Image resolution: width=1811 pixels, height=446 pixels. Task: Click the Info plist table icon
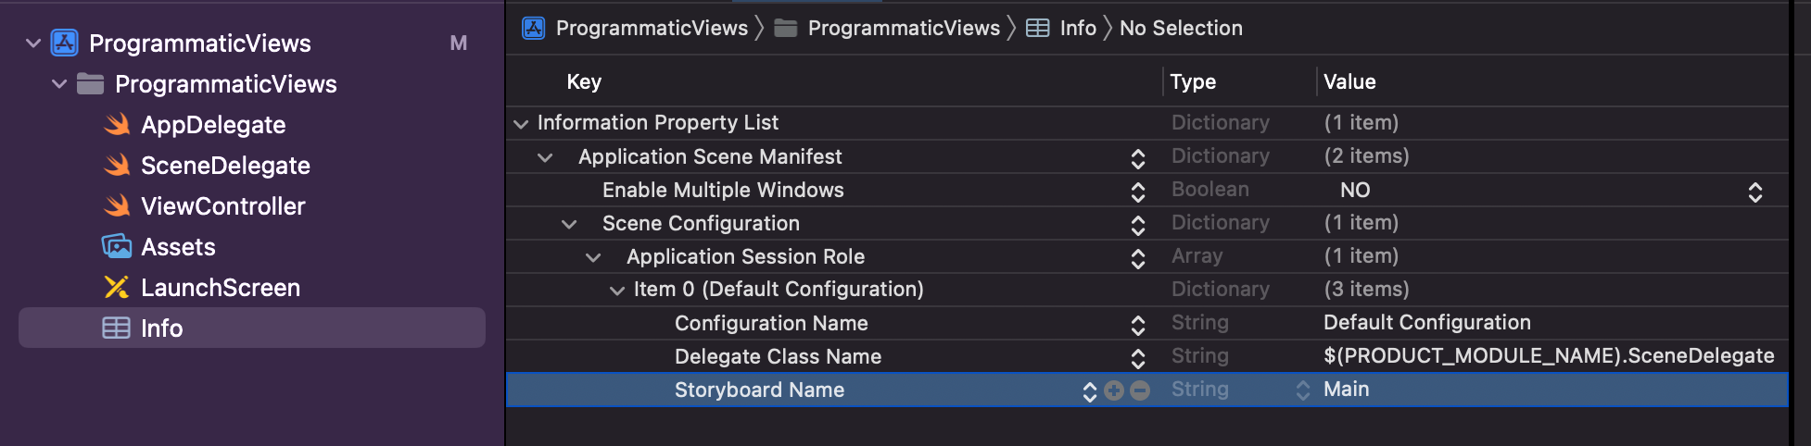(x=117, y=328)
